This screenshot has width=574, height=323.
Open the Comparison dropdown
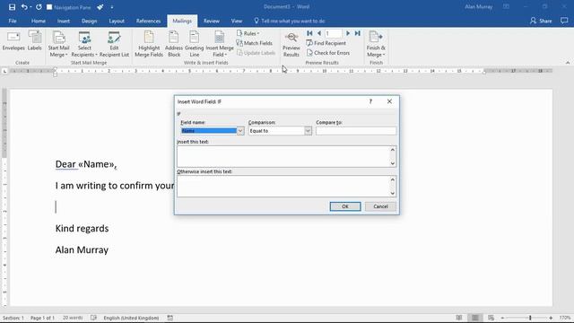(x=308, y=131)
